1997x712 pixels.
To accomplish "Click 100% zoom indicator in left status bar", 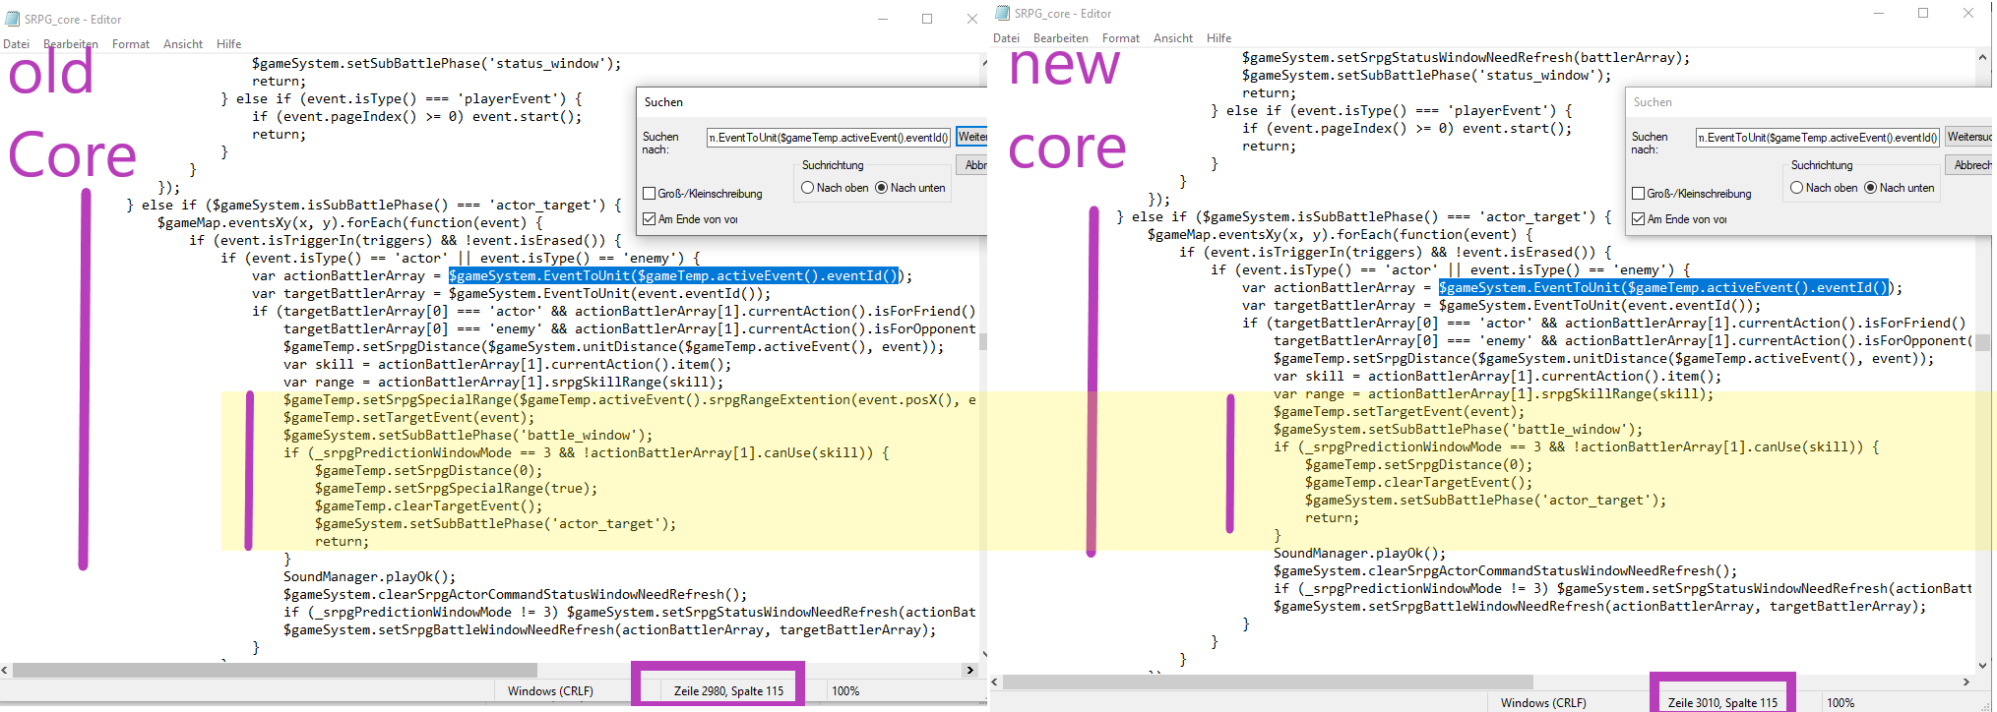I will click(845, 691).
